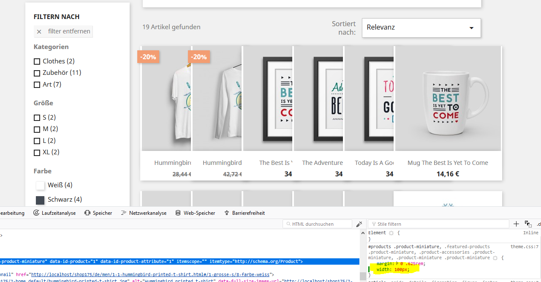Open the Web-Speicher devtools tab

195,213
